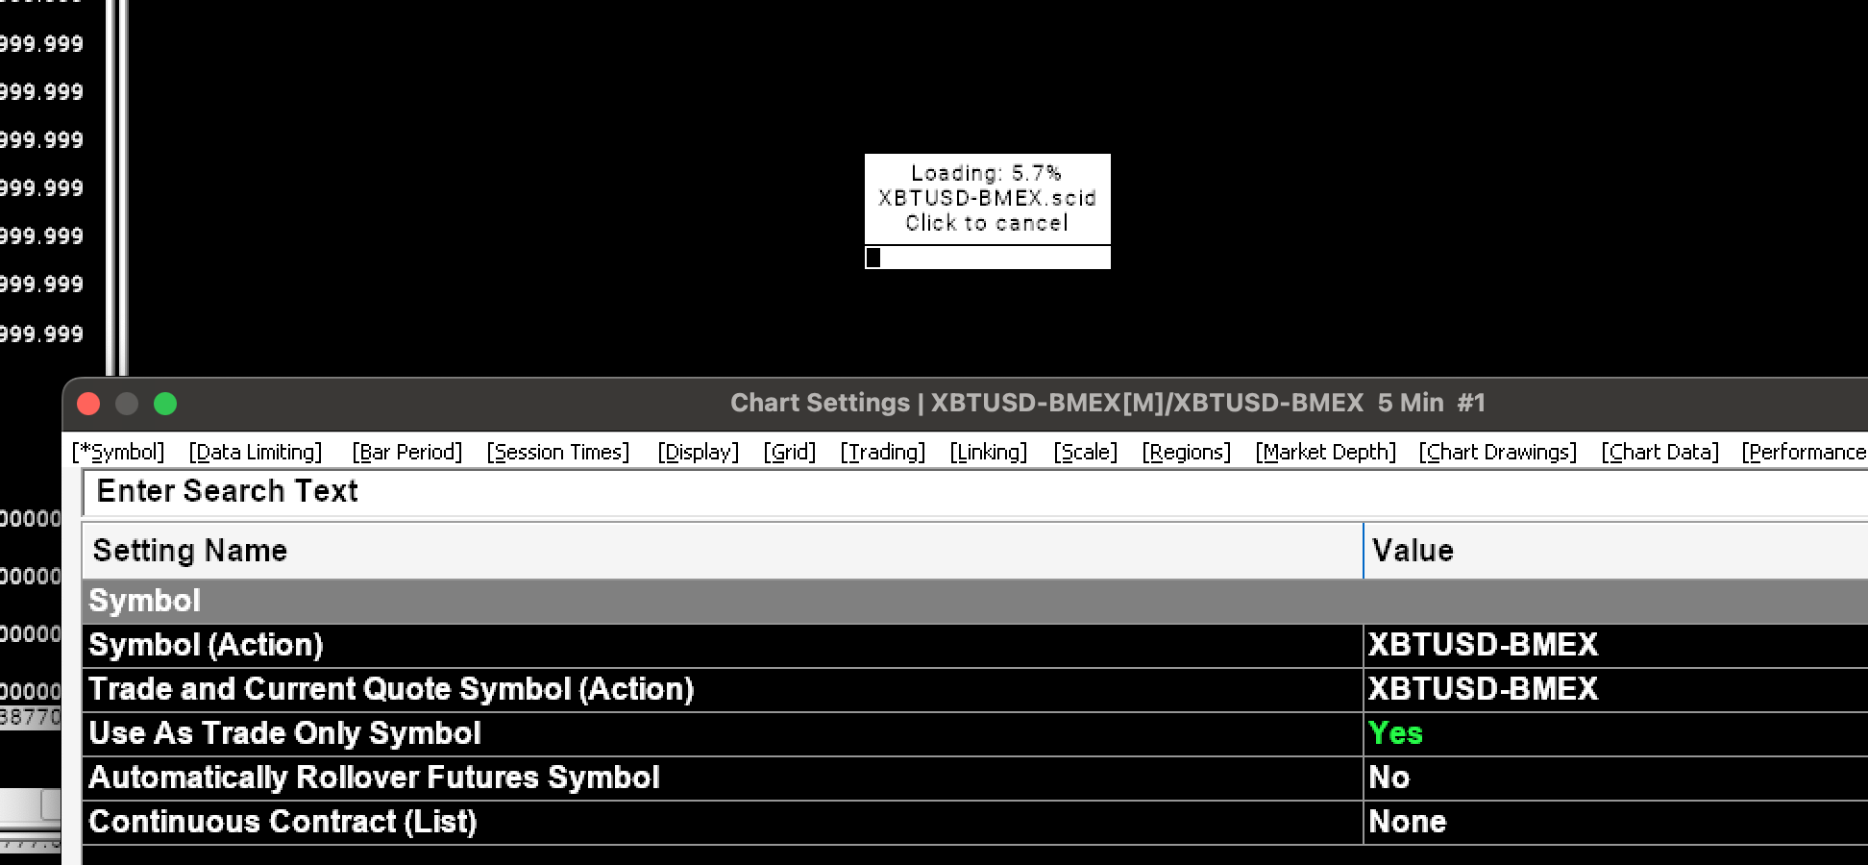This screenshot has height=865, width=1868.
Task: Click the Setting Name column header
Action: click(723, 551)
